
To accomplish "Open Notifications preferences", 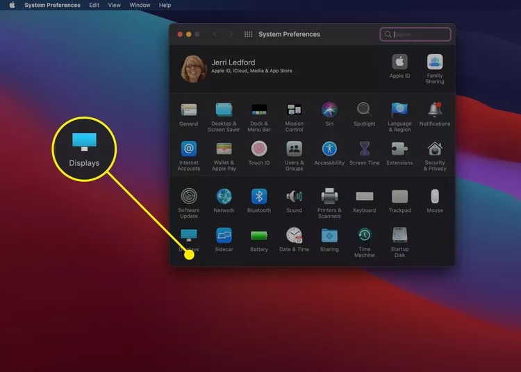I will coord(435,115).
